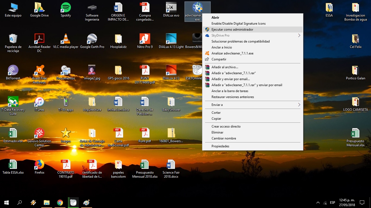Select Papelera de reciclaje icon
The height and width of the screenshot is (208, 371).
pyautogui.click(x=13, y=43)
